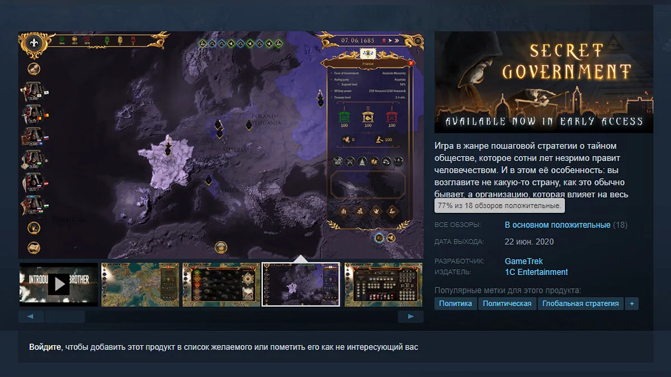
Task: Click the release date '22 июн. 2020'
Action: pyautogui.click(x=529, y=242)
